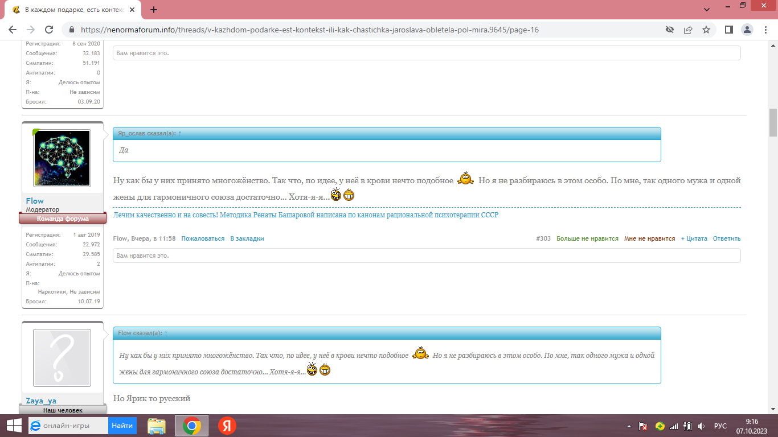The height and width of the screenshot is (437, 778).
Task: Click the tracking protection eye icon
Action: click(670, 30)
